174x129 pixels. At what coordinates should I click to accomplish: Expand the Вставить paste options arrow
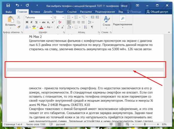click(x=10, y=28)
